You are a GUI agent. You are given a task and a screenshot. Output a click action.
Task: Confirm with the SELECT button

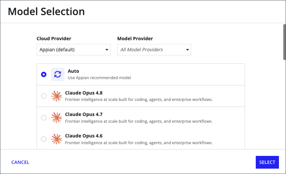tap(267, 162)
